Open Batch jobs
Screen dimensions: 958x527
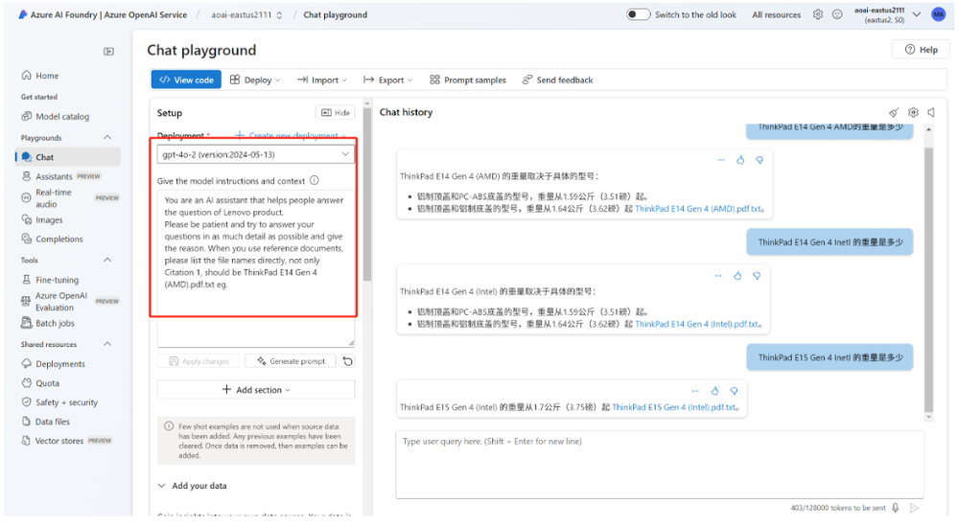coord(48,323)
